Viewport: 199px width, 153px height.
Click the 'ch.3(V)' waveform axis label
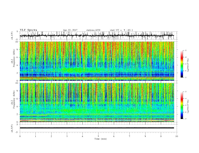pyautogui.click(x=12, y=128)
